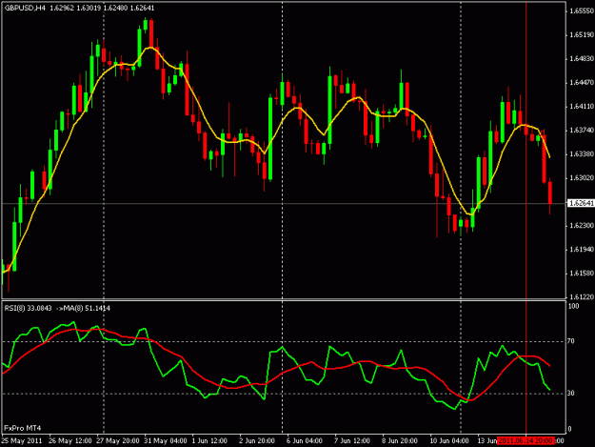Click the RSI scale label 0
Screen dimensions: 595x447
[x=569, y=429]
